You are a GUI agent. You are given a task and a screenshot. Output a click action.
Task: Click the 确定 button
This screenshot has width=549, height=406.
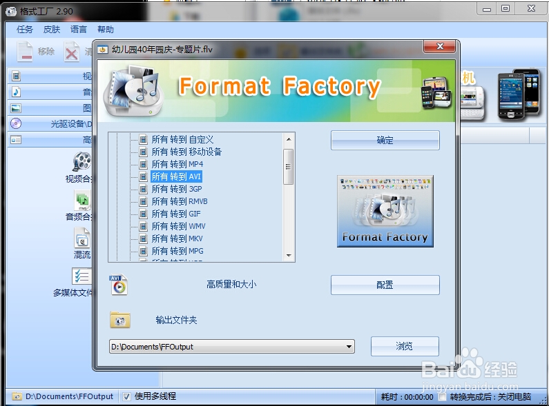[385, 141]
